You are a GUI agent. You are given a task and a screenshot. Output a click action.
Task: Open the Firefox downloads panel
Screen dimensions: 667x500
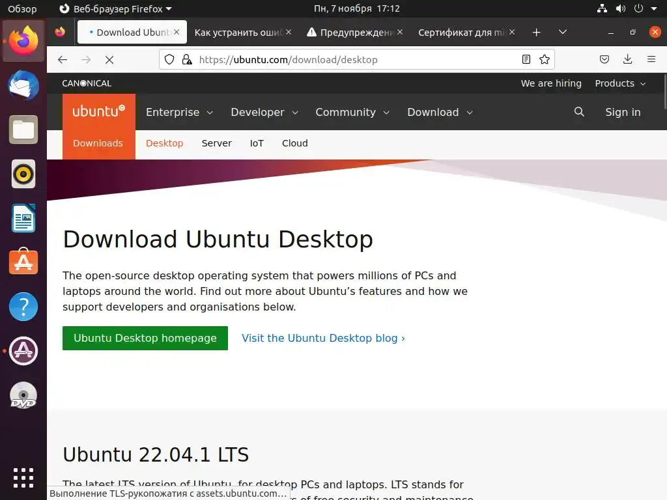tap(627, 59)
